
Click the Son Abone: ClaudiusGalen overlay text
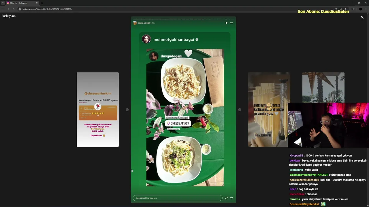323,11
